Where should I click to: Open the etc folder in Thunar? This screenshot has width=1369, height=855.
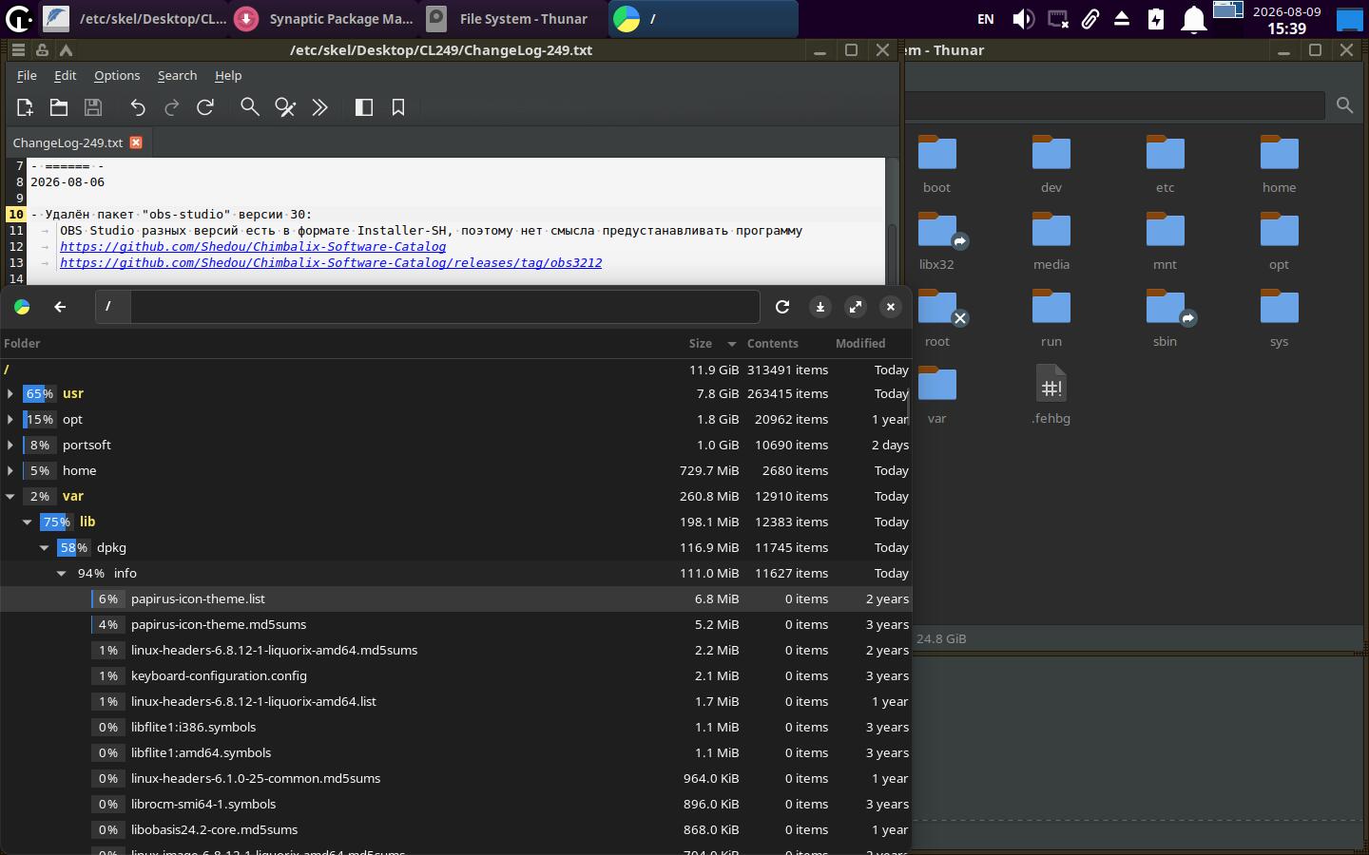point(1166,164)
